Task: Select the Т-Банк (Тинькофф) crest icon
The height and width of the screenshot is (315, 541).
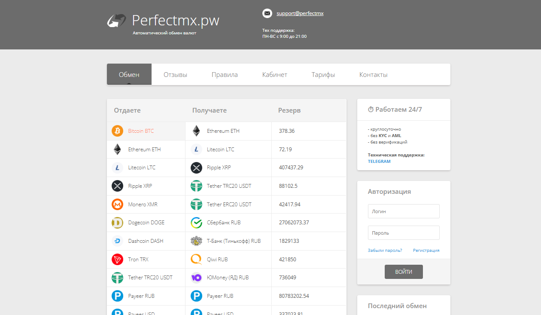Action: [x=196, y=241]
